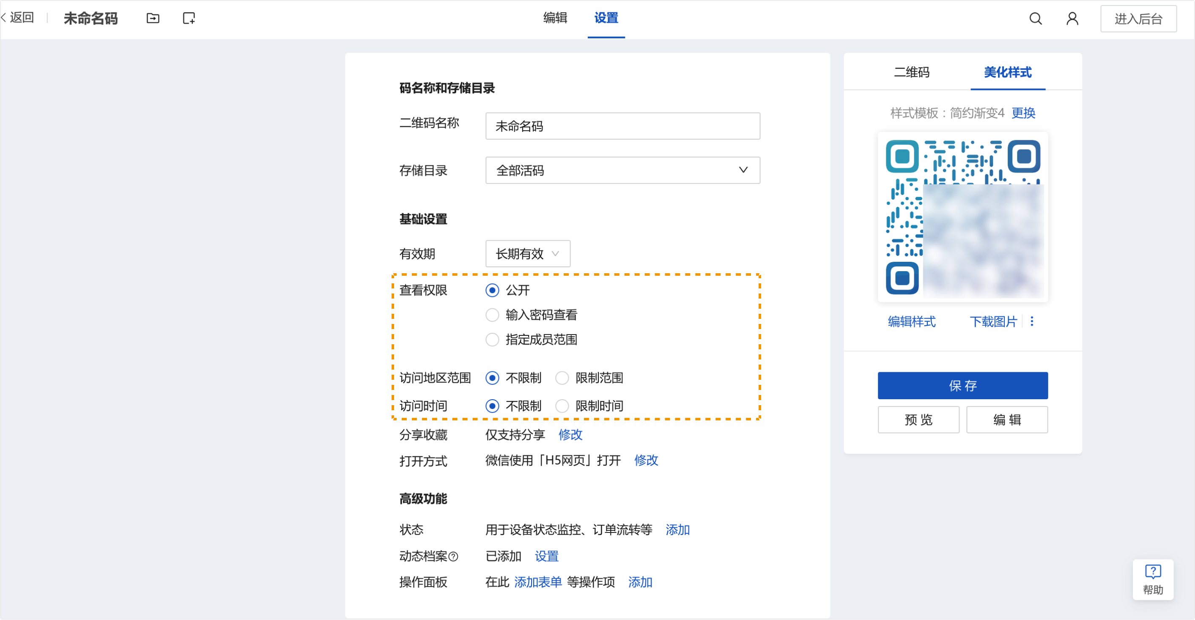1195x620 pixels.
Task: Go back using the 返回 arrow
Action: [18, 18]
